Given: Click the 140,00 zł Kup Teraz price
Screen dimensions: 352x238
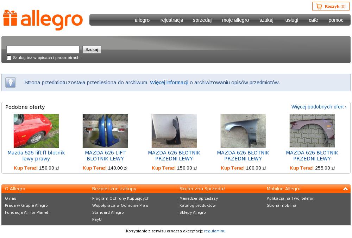Looking at the screenshot, I should (105, 168).
